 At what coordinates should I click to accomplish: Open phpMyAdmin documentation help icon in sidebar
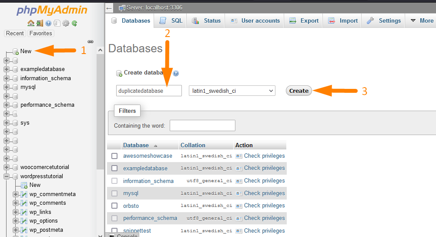point(48,24)
